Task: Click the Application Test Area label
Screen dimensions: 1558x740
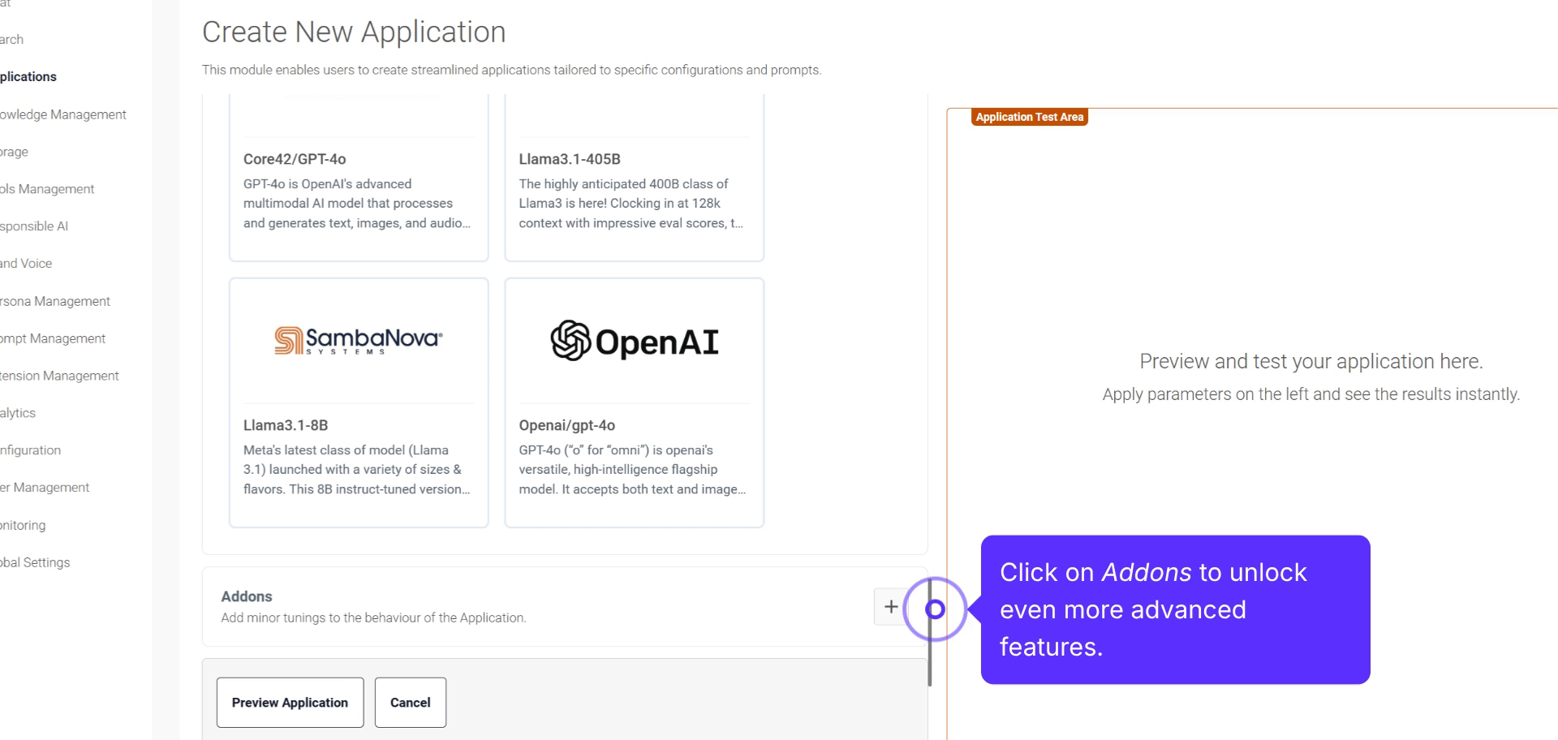Action: tap(1029, 117)
